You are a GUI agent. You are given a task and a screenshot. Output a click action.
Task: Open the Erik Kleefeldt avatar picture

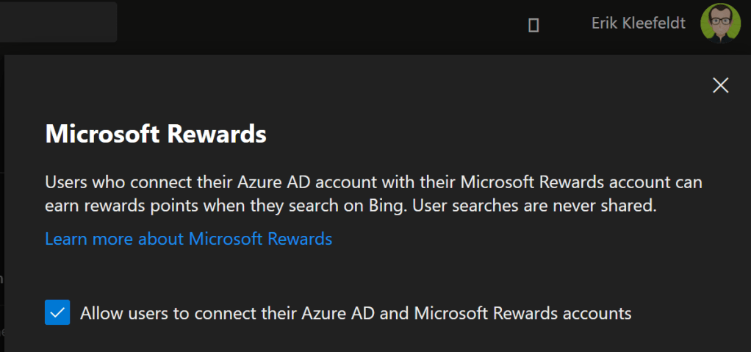click(721, 24)
